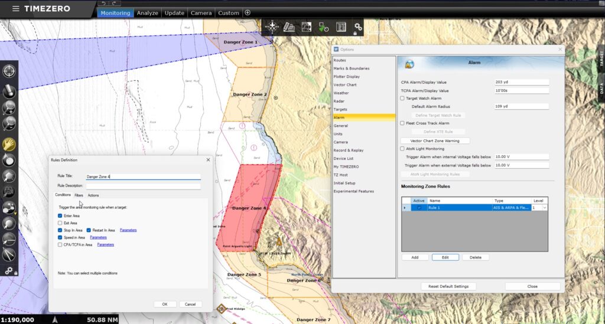Image resolution: width=605 pixels, height=324 pixels.
Task: Select the camera tool in left toolbar
Action: pos(9,191)
